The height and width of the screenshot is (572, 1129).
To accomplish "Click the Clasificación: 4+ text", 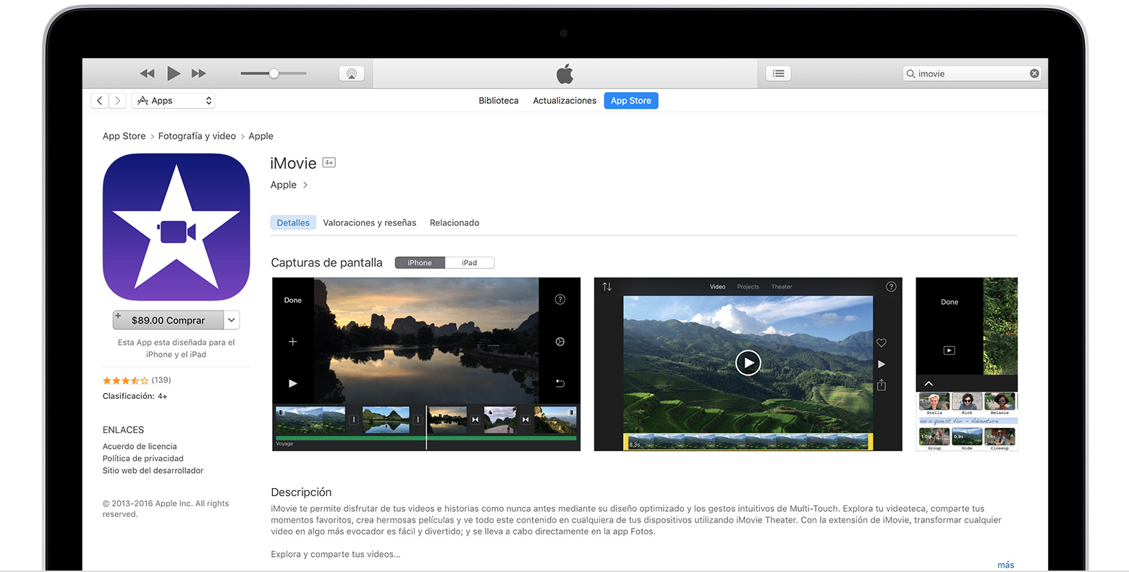I will tap(135, 396).
